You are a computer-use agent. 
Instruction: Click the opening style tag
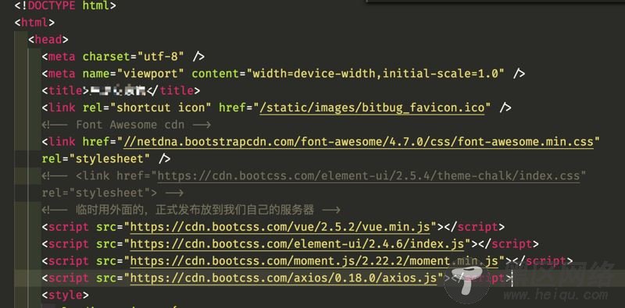tap(66, 296)
